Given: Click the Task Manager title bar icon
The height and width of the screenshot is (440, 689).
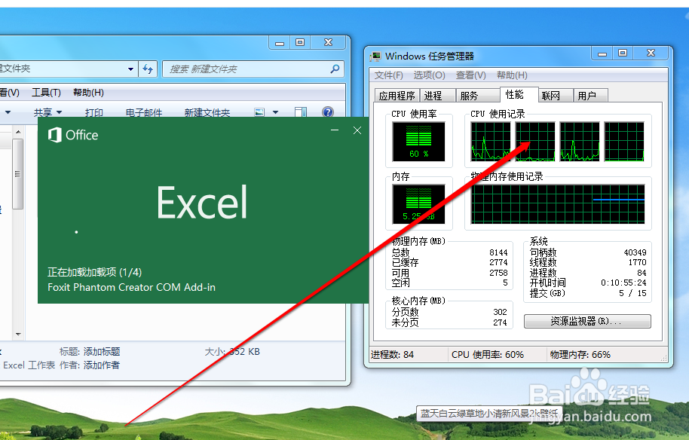Looking at the screenshot, I should click(375, 57).
